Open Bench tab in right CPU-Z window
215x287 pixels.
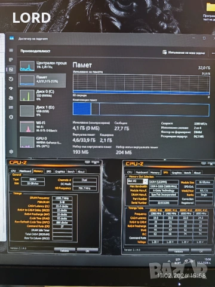188,173
